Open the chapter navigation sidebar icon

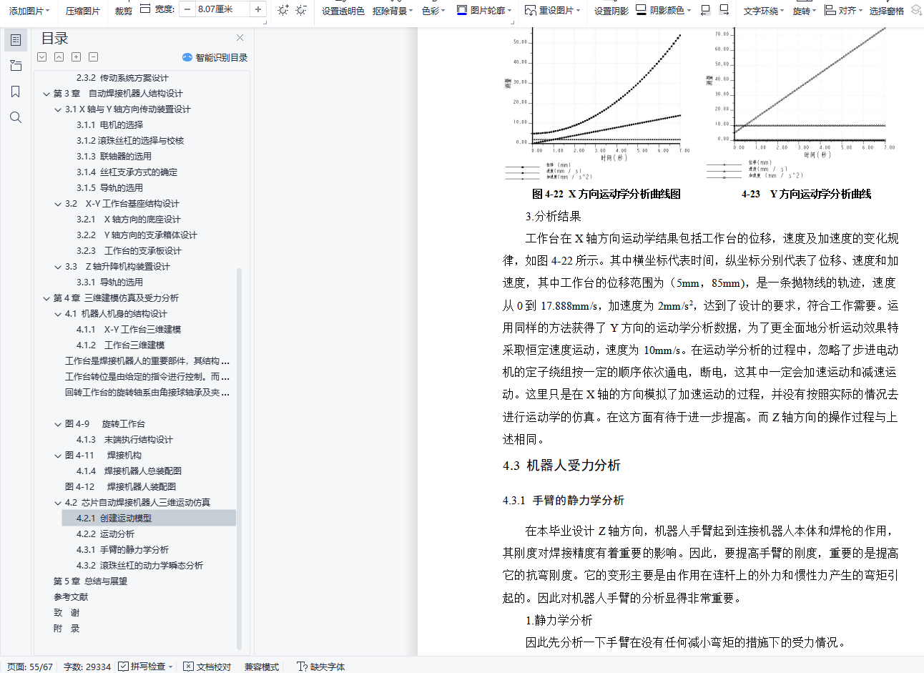tap(16, 66)
